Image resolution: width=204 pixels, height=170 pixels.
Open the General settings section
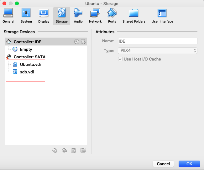pyautogui.click(x=8, y=16)
